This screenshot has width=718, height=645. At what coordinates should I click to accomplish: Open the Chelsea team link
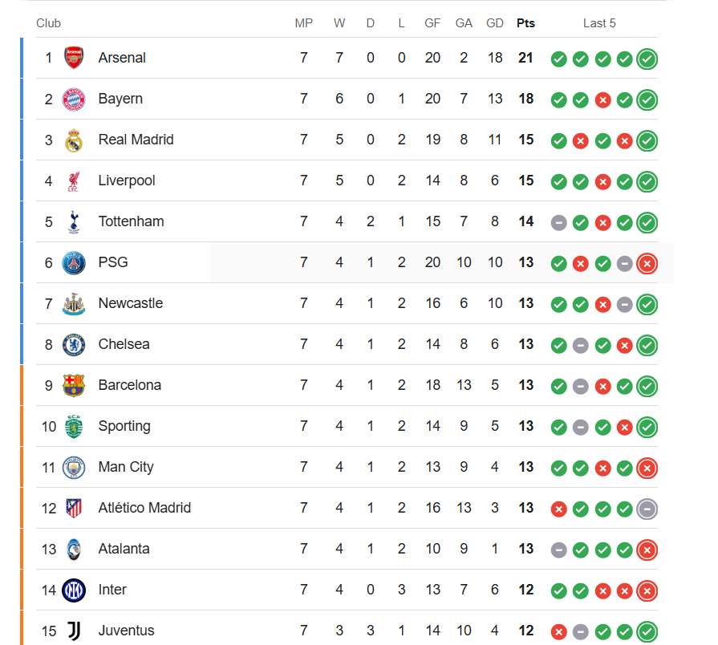(x=124, y=344)
